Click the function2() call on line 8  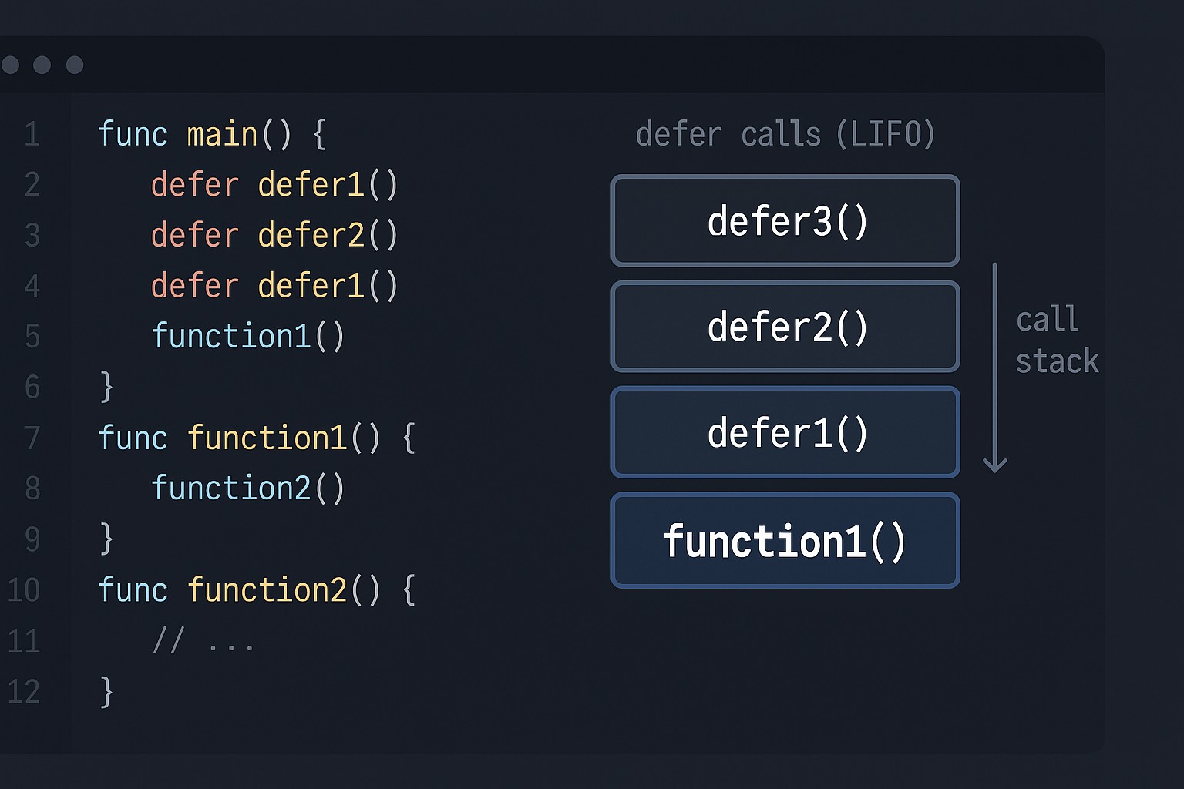click(x=247, y=488)
